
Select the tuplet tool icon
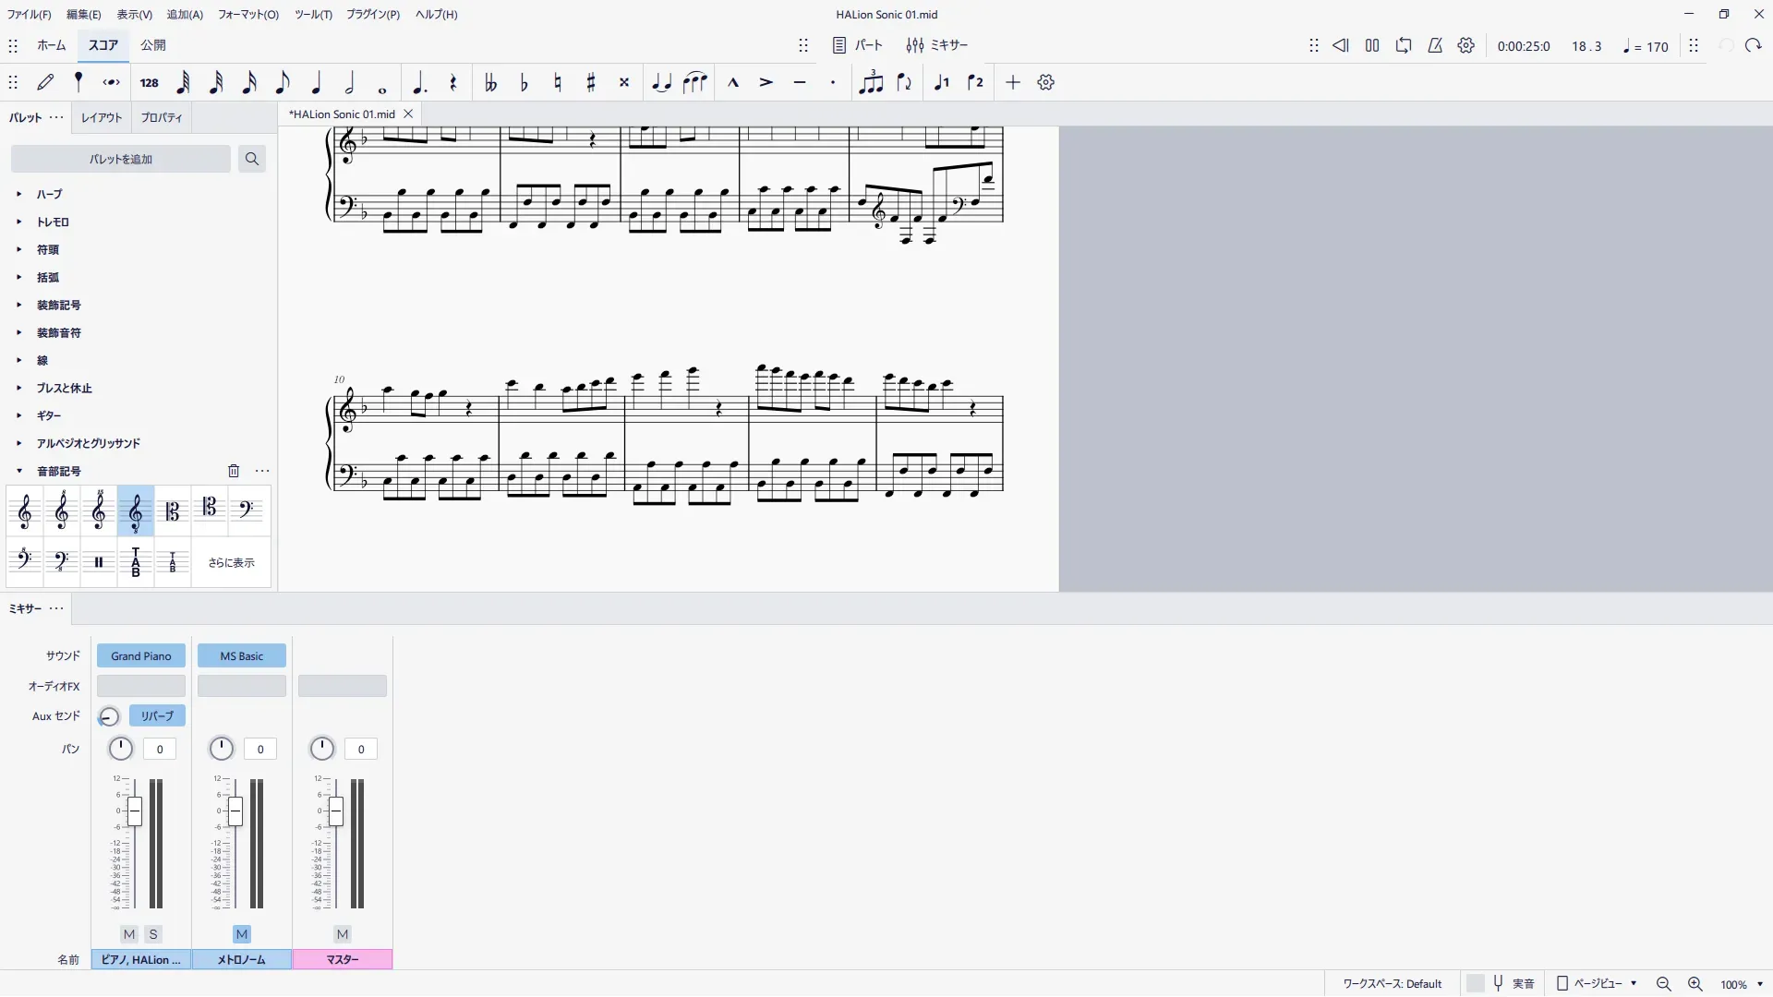[x=870, y=83]
